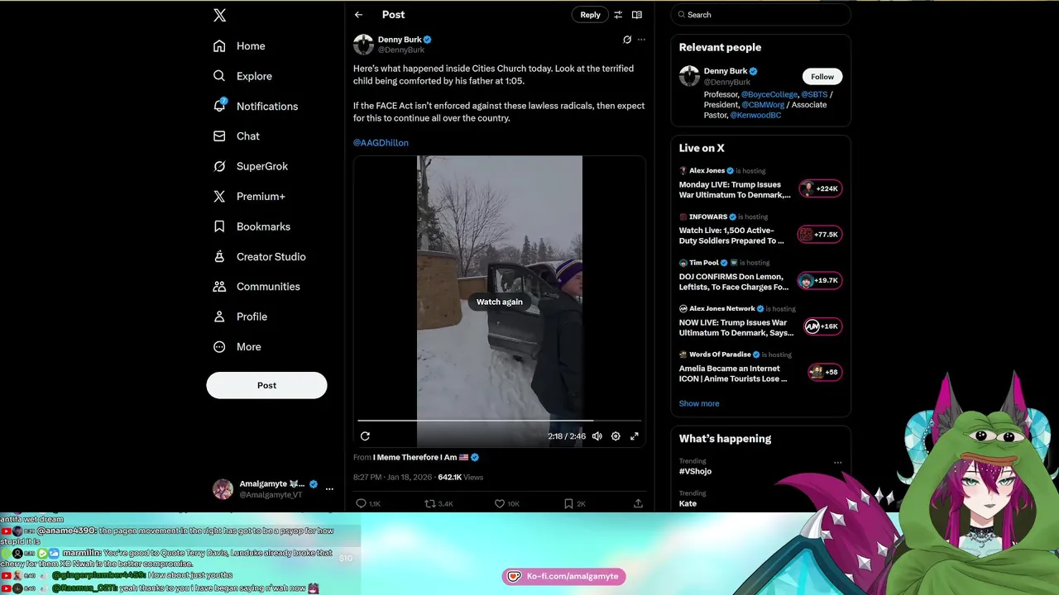Open INFOWARS Watch Live broadcast

pyautogui.click(x=731, y=236)
